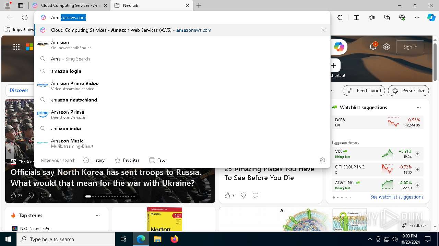Click the browser profile icon
Viewport: 439px width, 246px height.
8,5
